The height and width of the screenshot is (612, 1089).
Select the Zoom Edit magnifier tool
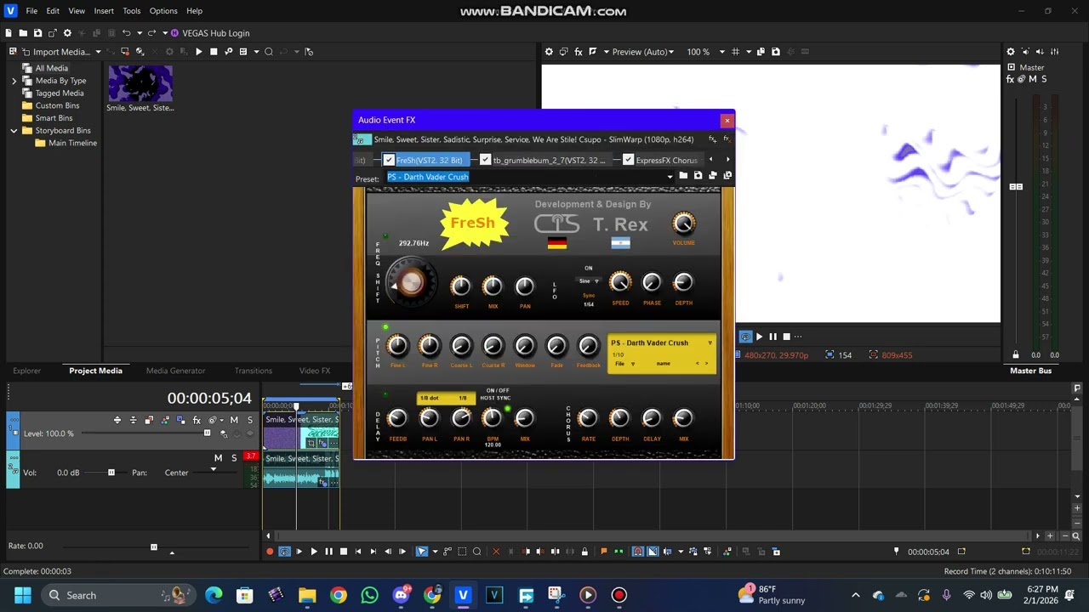point(476,552)
